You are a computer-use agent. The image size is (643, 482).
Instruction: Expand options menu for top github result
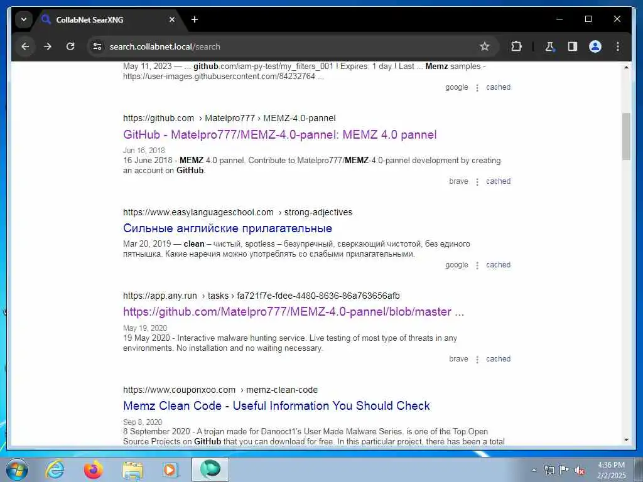pos(477,87)
